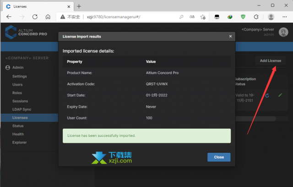This screenshot has height=187, width=293.
Task: Add this page to favorites
Action: 203,17
